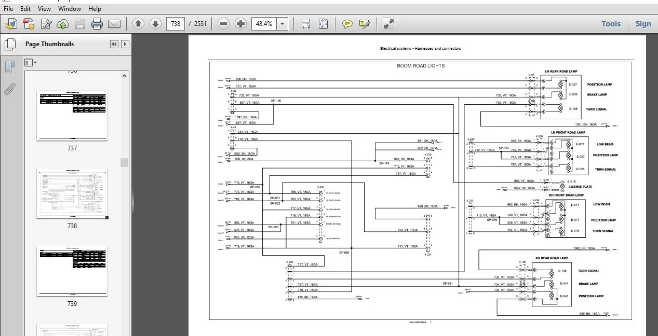
Task: Click the Print file icon
Action: point(97,24)
